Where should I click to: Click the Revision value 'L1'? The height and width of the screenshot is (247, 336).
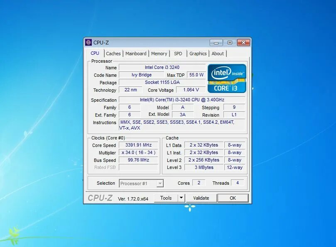click(x=234, y=115)
